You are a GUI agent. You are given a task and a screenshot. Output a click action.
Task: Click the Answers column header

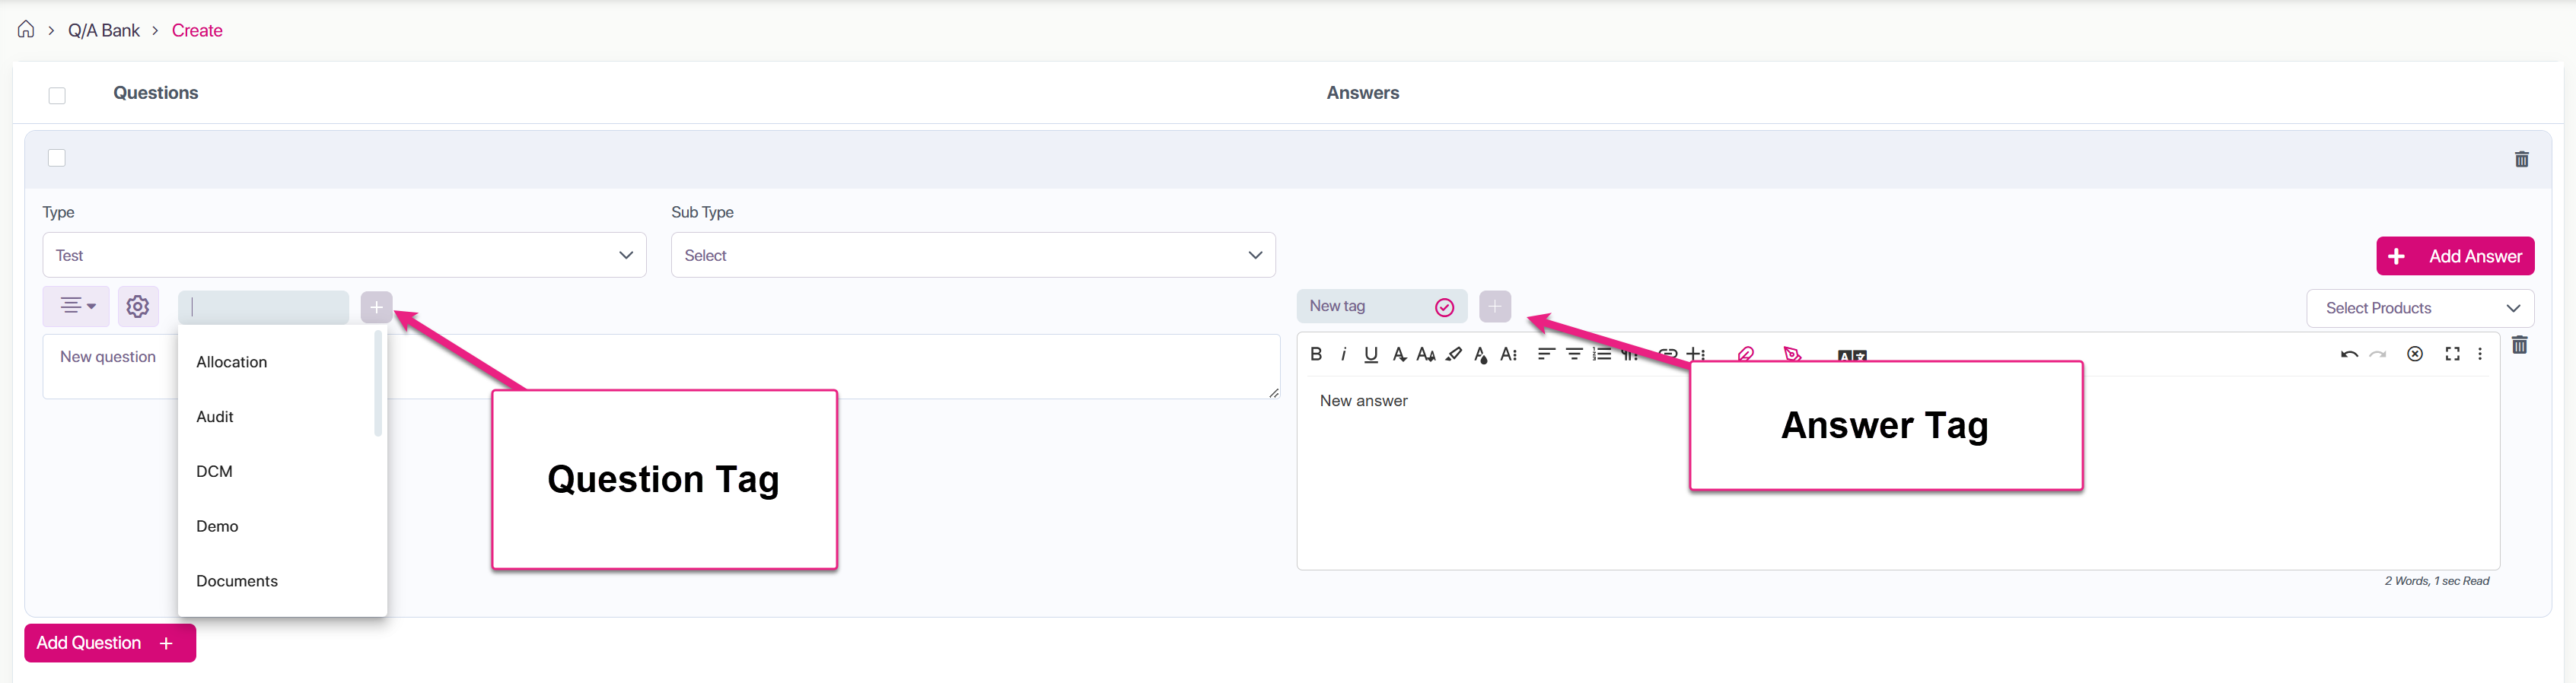pyautogui.click(x=1363, y=93)
